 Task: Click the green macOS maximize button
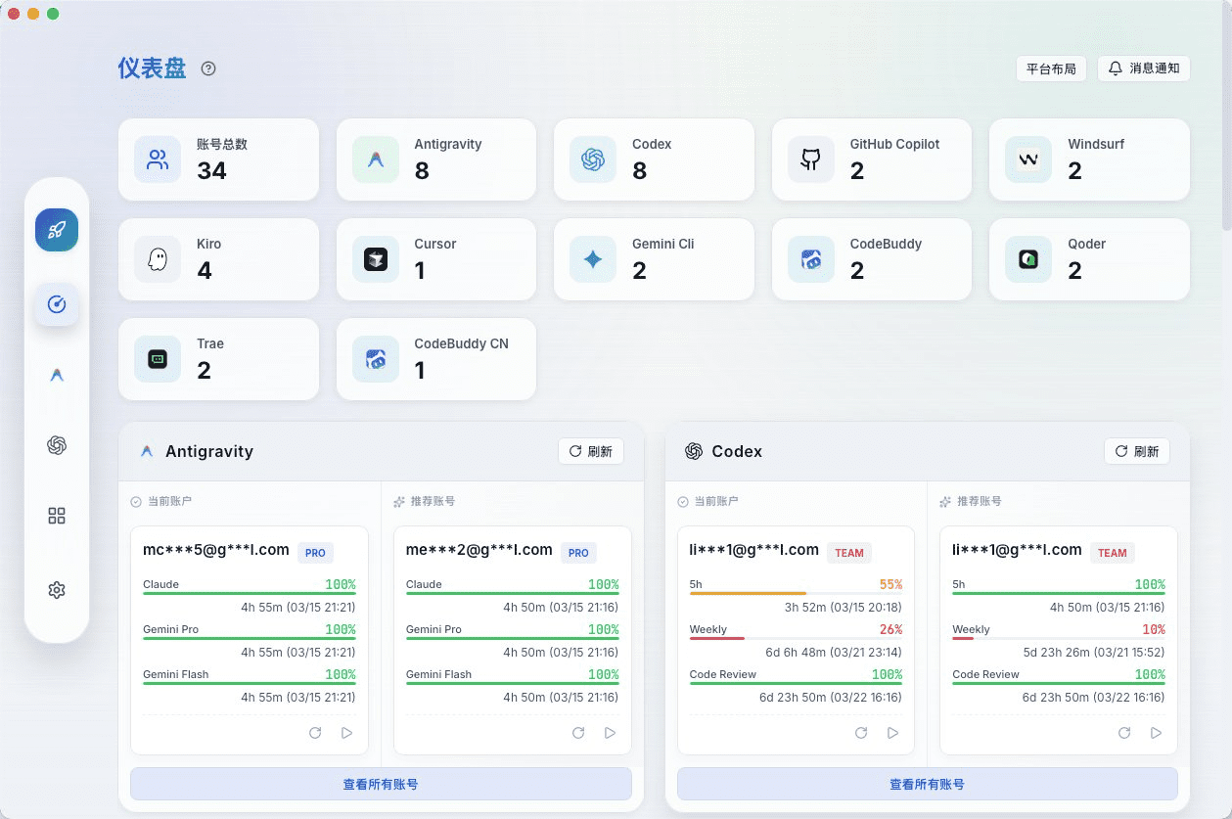53,14
